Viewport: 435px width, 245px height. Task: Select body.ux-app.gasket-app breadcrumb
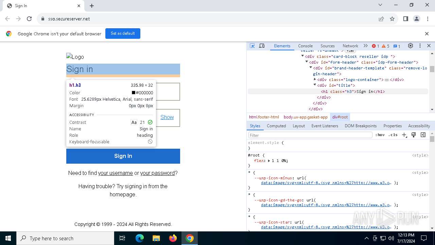[x=306, y=117]
